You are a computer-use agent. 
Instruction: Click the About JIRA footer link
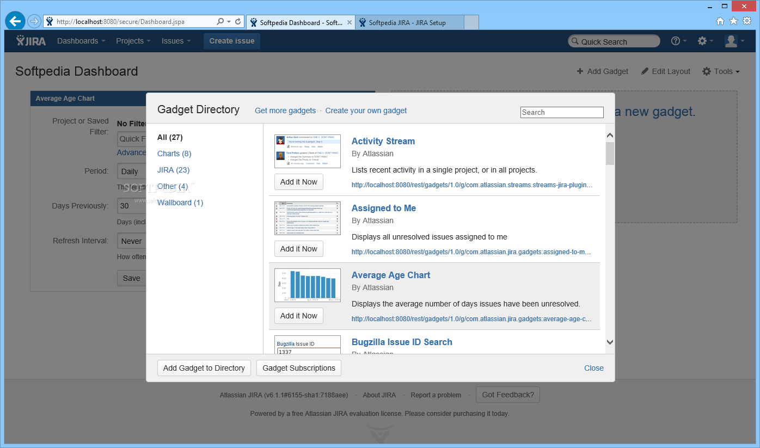pyautogui.click(x=379, y=395)
